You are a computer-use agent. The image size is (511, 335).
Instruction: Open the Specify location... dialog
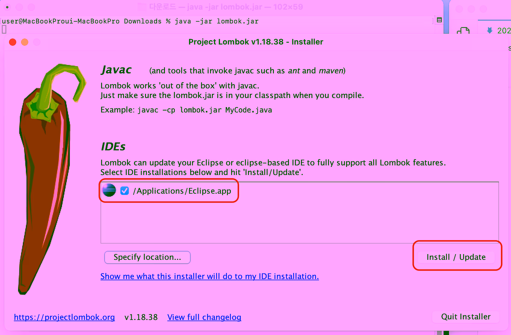(x=147, y=257)
